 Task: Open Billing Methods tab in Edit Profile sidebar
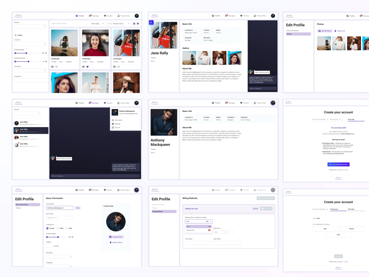[164, 212]
